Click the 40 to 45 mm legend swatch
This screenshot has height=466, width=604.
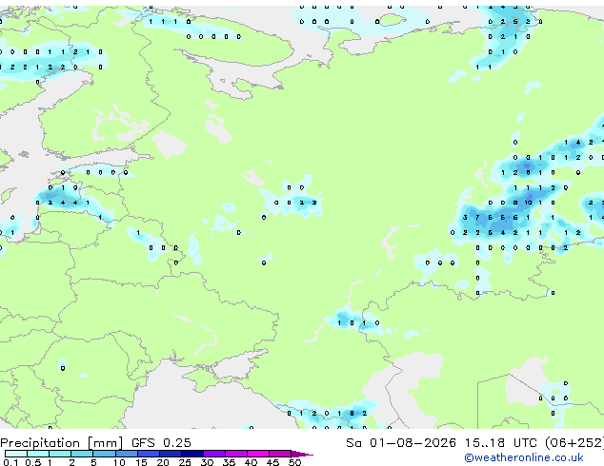tap(258, 454)
